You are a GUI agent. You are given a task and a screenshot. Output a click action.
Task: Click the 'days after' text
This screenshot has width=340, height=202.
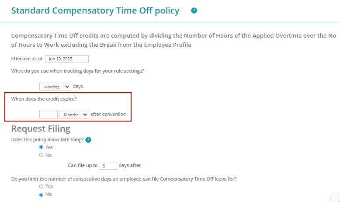coord(130,166)
